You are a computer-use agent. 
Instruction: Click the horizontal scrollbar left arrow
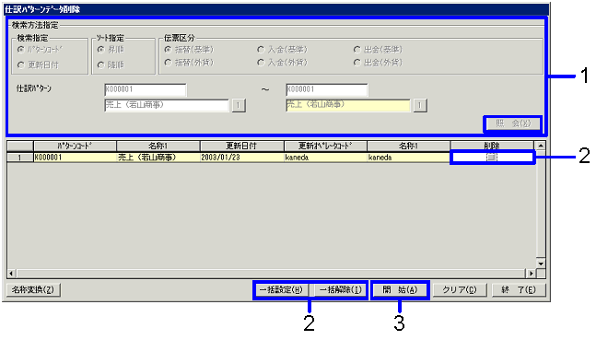pos(11,274)
